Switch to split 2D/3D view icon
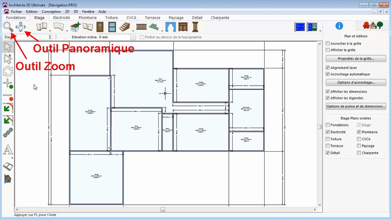391x219 pixels. click(x=312, y=27)
